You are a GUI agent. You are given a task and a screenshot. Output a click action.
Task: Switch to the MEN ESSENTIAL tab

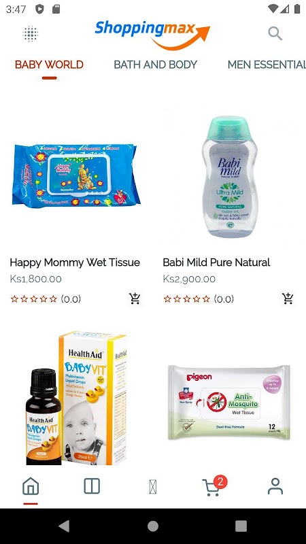267,65
